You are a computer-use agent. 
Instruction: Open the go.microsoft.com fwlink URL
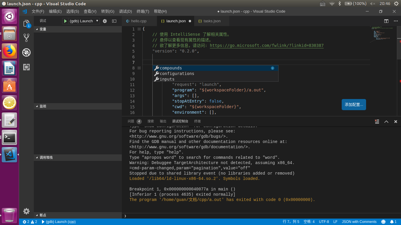[267, 46]
